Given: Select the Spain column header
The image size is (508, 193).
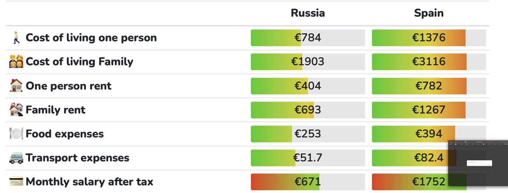Looking at the screenshot, I should [x=429, y=13].
